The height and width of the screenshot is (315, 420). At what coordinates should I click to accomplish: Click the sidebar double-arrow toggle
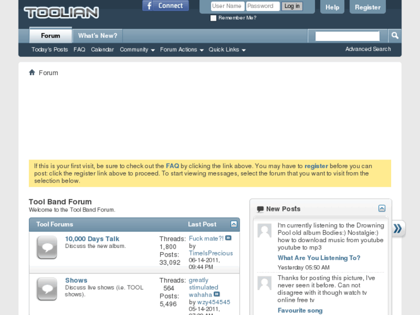tap(398, 228)
